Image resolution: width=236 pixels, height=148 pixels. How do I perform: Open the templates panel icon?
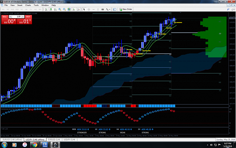(115, 9)
